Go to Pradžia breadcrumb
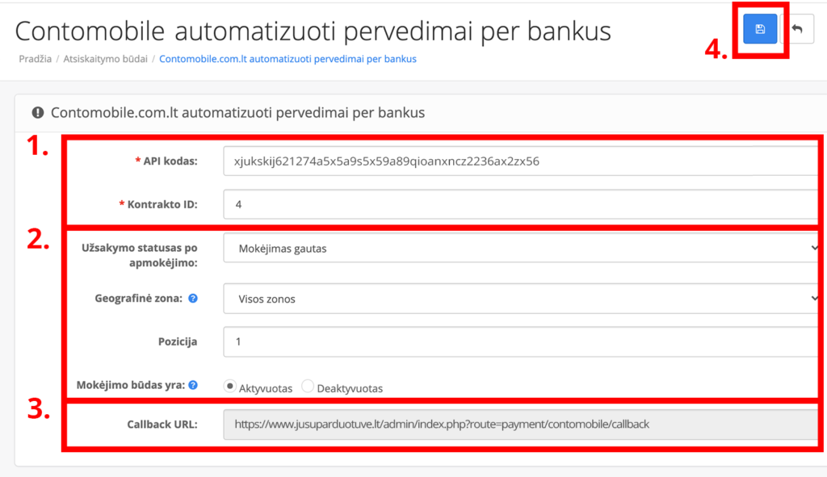The image size is (827, 477). pos(36,59)
